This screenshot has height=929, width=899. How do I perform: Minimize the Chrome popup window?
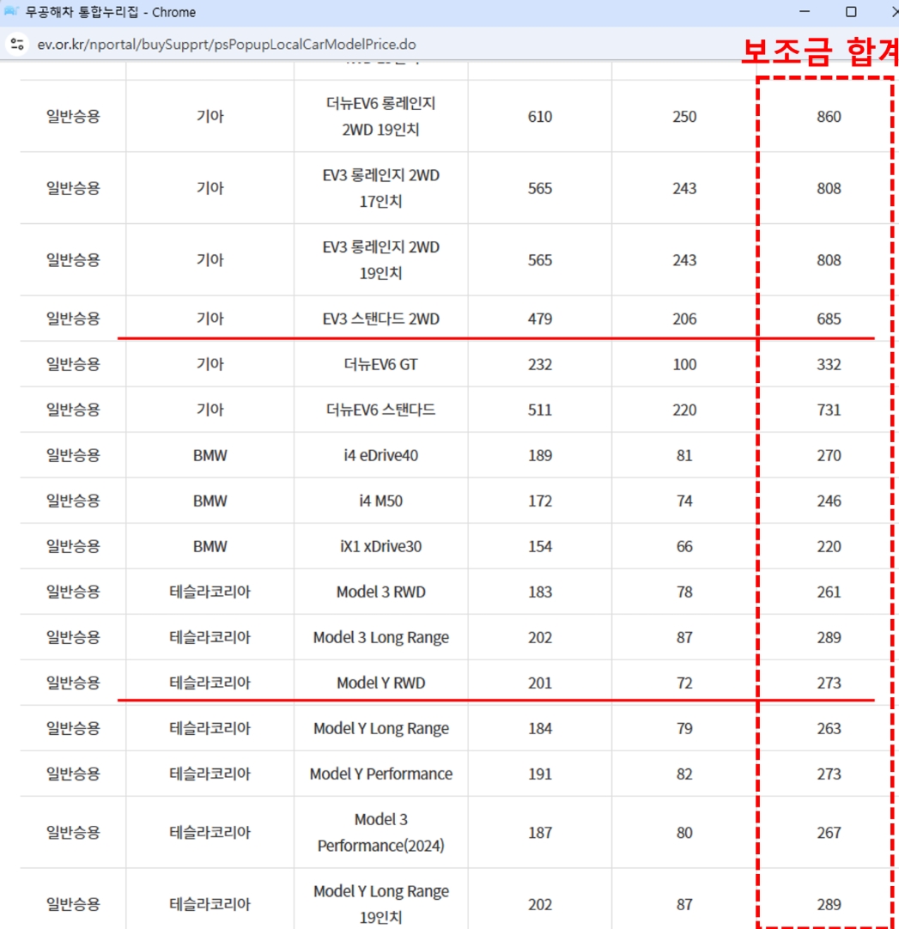pos(805,12)
